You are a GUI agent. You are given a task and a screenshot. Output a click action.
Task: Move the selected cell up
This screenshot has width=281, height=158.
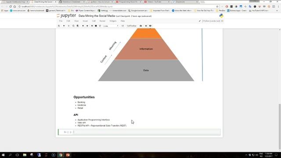(83, 26)
